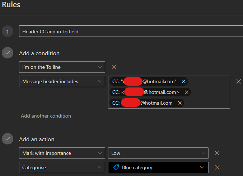The image size is (243, 176).
Task: Open the 'Mark with importance' action dropdown
Action: point(62,153)
